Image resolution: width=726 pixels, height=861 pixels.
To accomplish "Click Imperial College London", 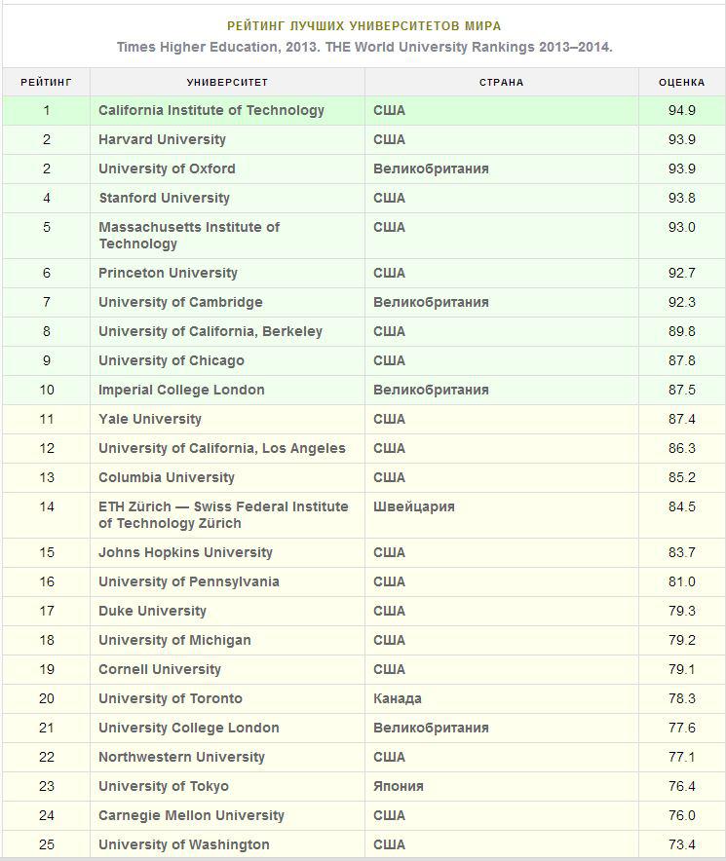I will point(181,390).
